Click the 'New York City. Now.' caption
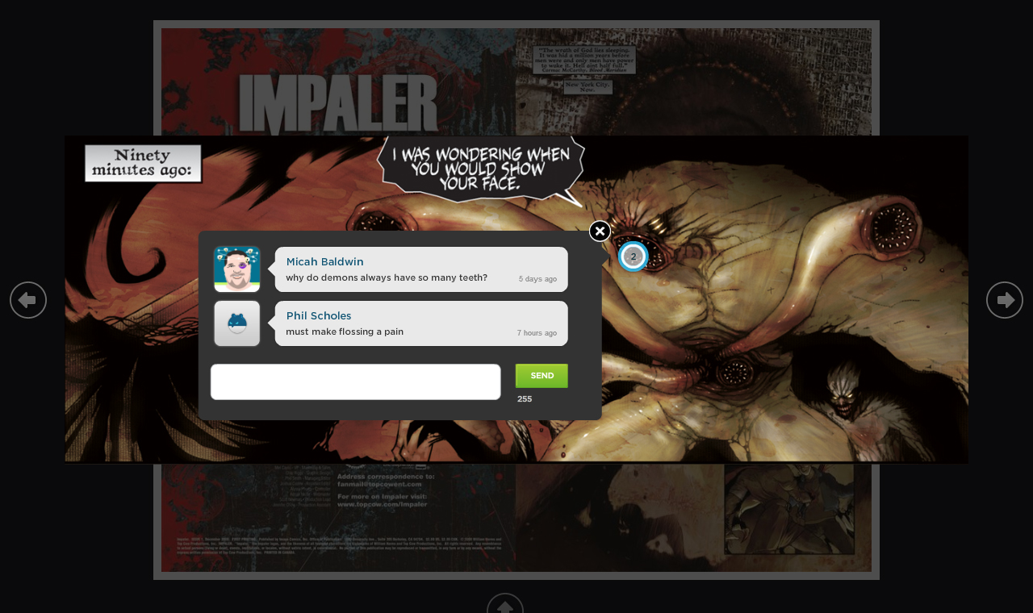This screenshot has height=613, width=1033. 588,87
